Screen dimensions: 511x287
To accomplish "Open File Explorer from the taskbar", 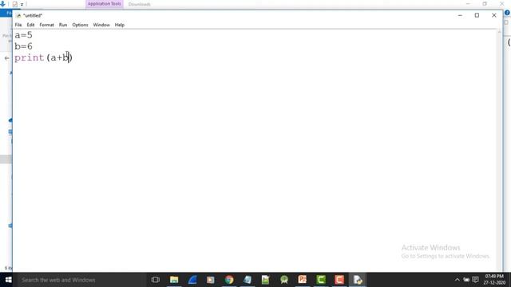I will (x=174, y=280).
